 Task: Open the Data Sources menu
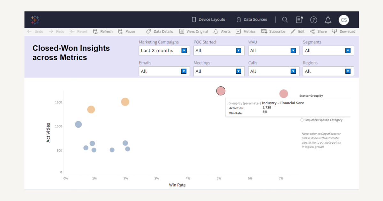(x=252, y=19)
